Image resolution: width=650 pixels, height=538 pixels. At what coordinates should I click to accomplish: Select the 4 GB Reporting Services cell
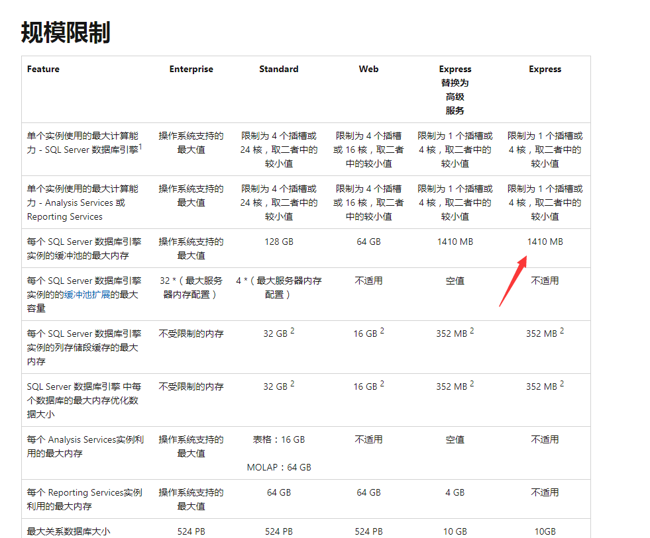tap(455, 492)
